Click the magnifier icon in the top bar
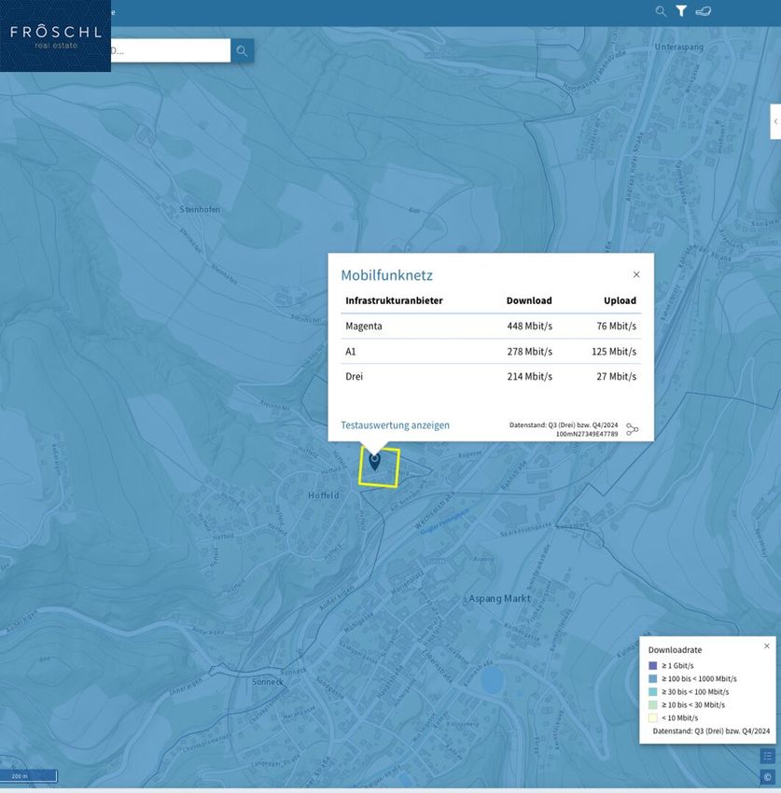This screenshot has width=781, height=793. pyautogui.click(x=661, y=11)
